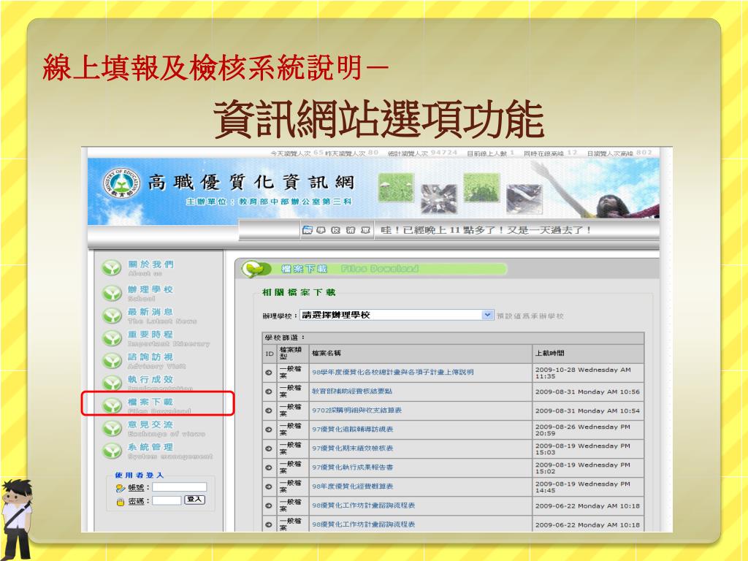Click the leaf icon beside 關於我們

coord(112,268)
